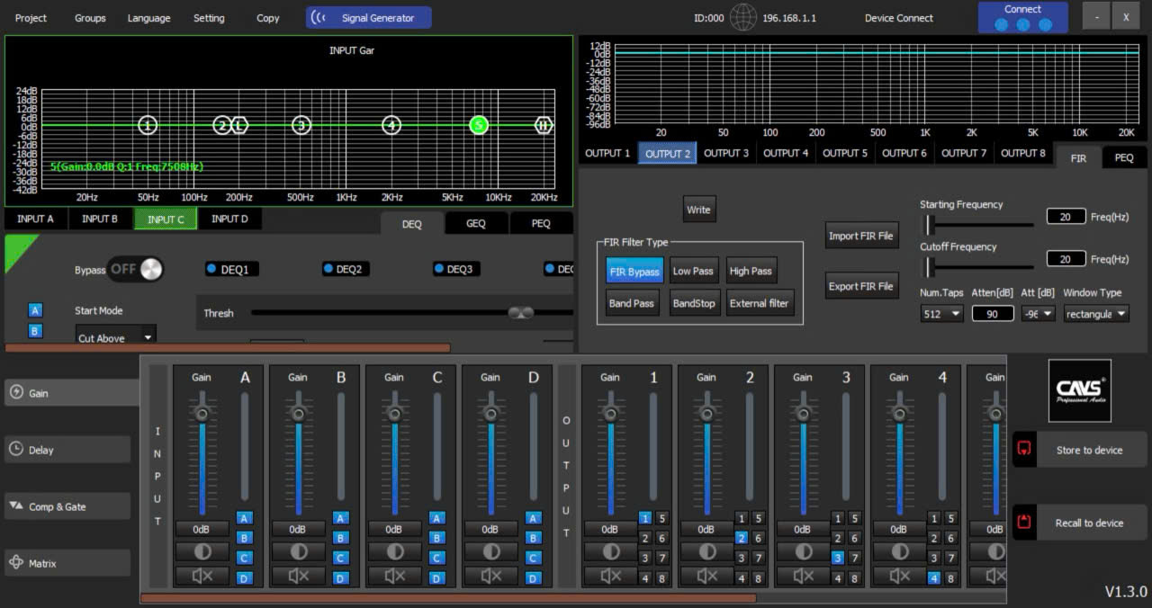
Task: Click the phase invert icon on output 3
Action: (x=803, y=551)
